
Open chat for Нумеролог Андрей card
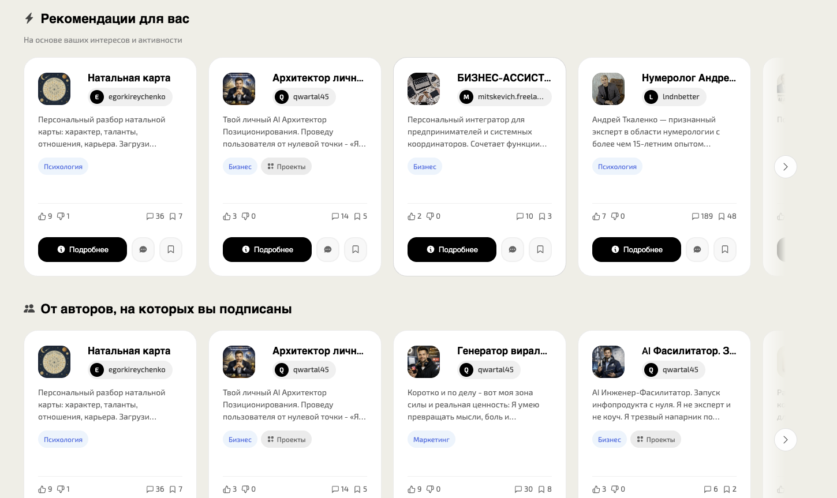point(697,250)
